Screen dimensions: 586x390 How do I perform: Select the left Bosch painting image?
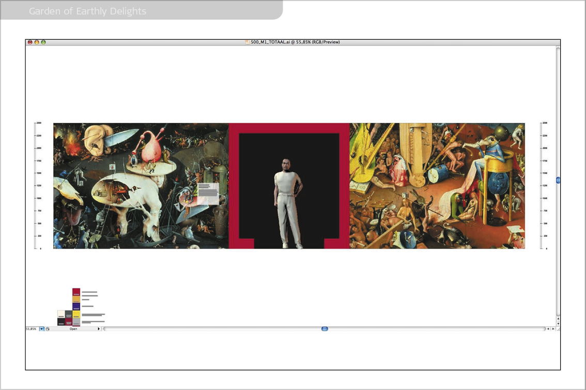(141, 186)
